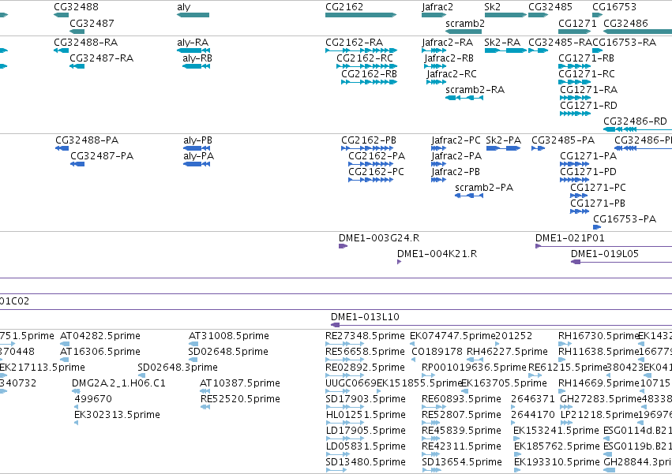Click BAC label DME1-021P01
Viewport: 672px width, 474px height.
[569, 238]
